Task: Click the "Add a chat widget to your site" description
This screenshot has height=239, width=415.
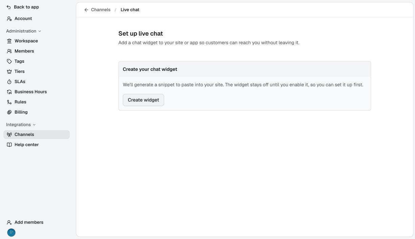Action: (209, 43)
